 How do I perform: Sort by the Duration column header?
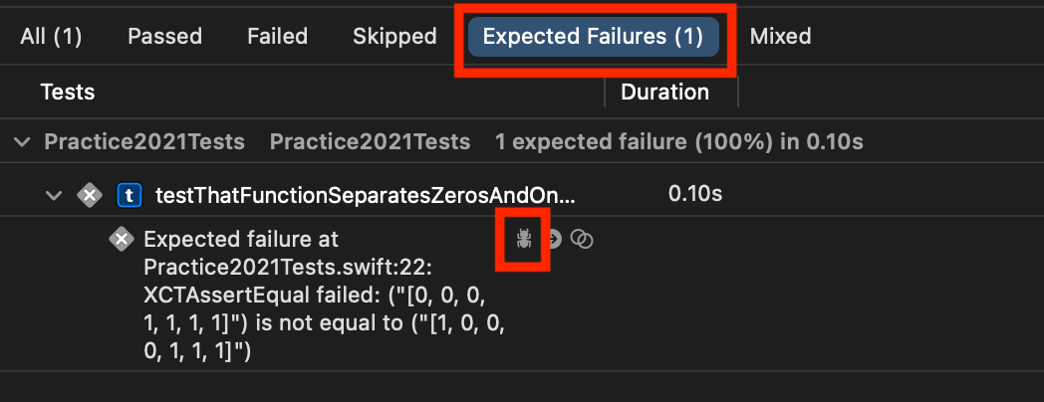point(664,92)
